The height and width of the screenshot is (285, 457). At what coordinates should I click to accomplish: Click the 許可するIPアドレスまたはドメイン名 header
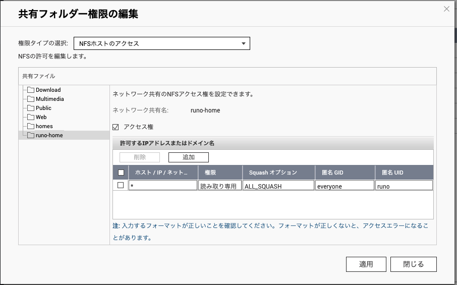(x=273, y=143)
